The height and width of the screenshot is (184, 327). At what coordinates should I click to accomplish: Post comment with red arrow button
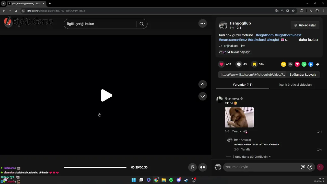pos(320,167)
